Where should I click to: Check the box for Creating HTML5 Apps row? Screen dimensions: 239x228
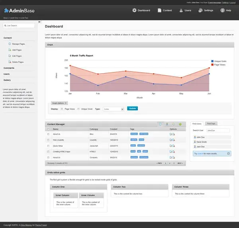[48, 152]
